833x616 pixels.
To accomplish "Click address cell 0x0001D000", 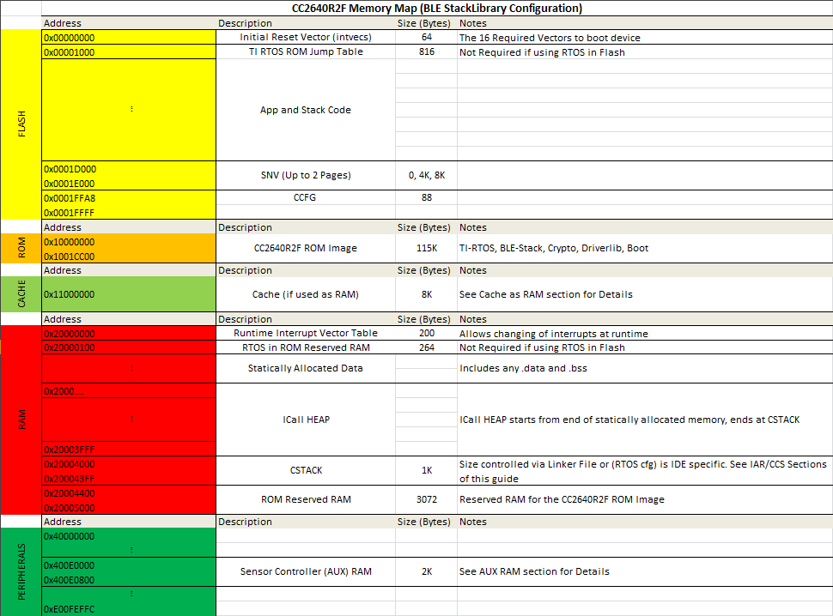I will point(129,169).
